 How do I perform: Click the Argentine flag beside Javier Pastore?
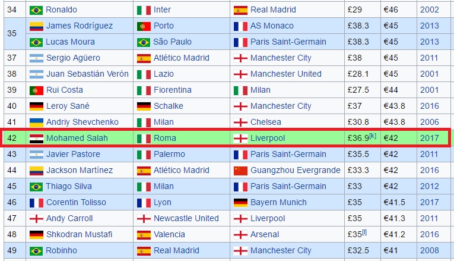click(36, 154)
